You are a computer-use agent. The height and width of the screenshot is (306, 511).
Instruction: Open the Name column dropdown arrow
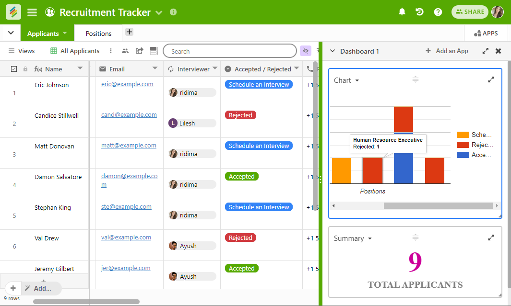pos(80,68)
